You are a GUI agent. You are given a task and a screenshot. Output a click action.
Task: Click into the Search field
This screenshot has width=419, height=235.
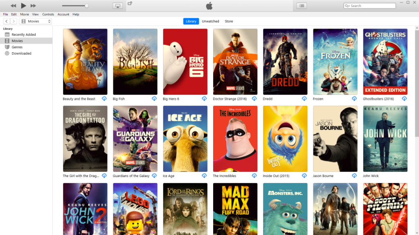[369, 6]
